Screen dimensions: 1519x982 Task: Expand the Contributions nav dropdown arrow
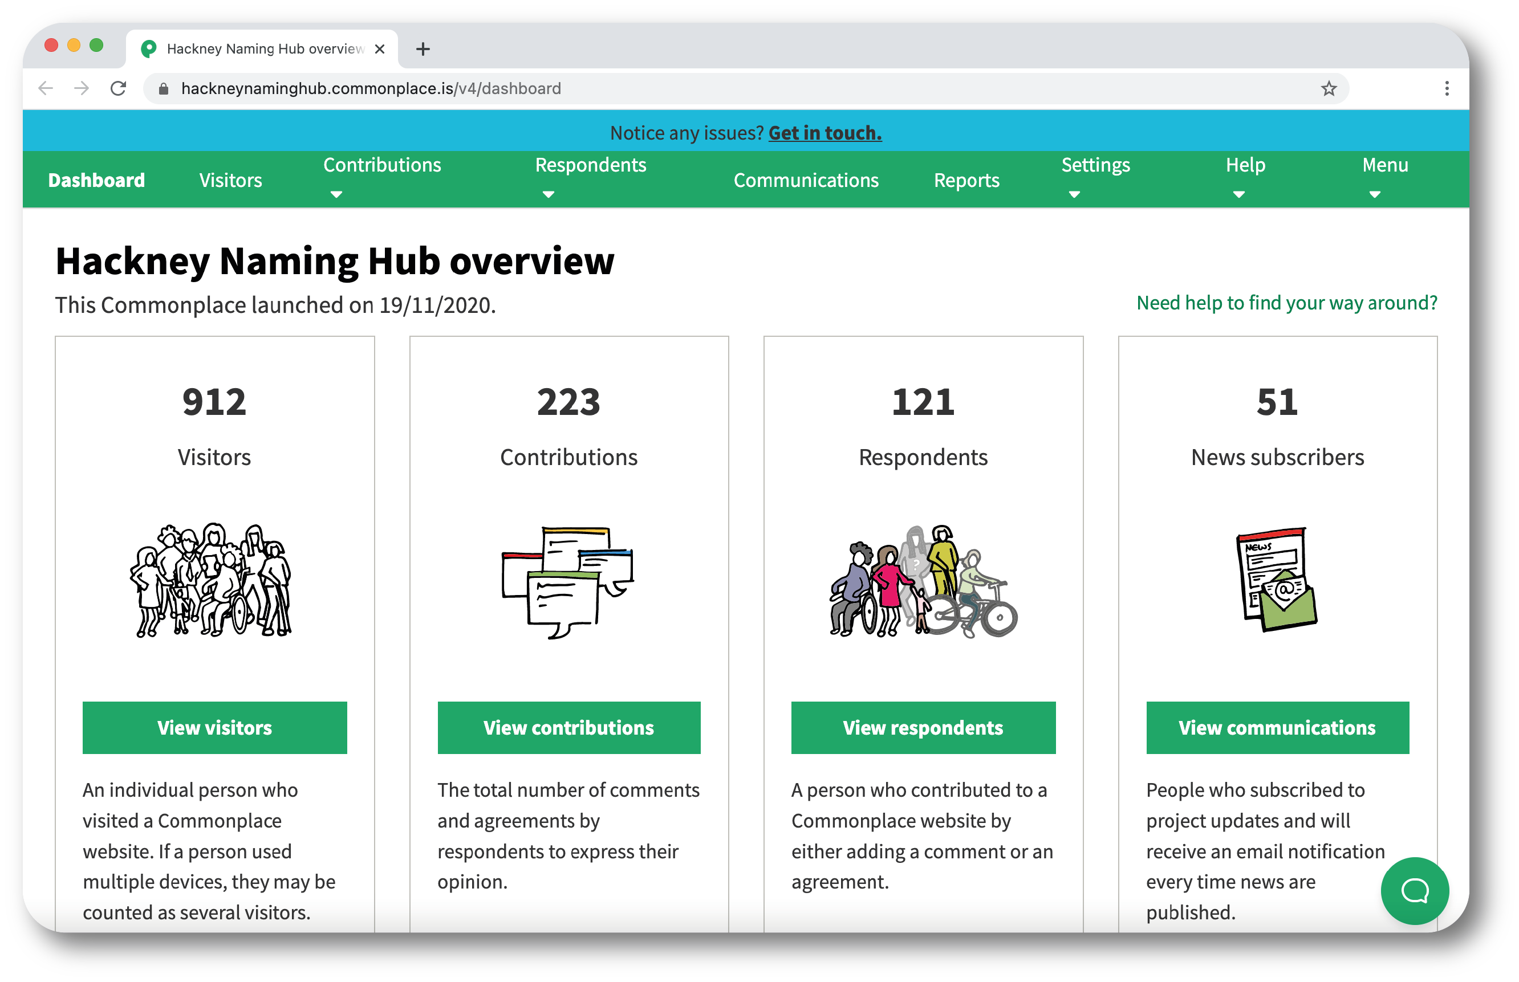click(336, 194)
